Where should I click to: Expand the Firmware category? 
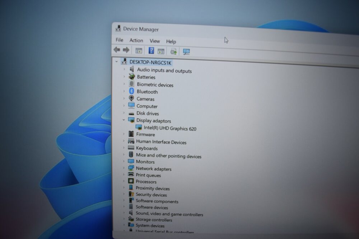[123, 134]
